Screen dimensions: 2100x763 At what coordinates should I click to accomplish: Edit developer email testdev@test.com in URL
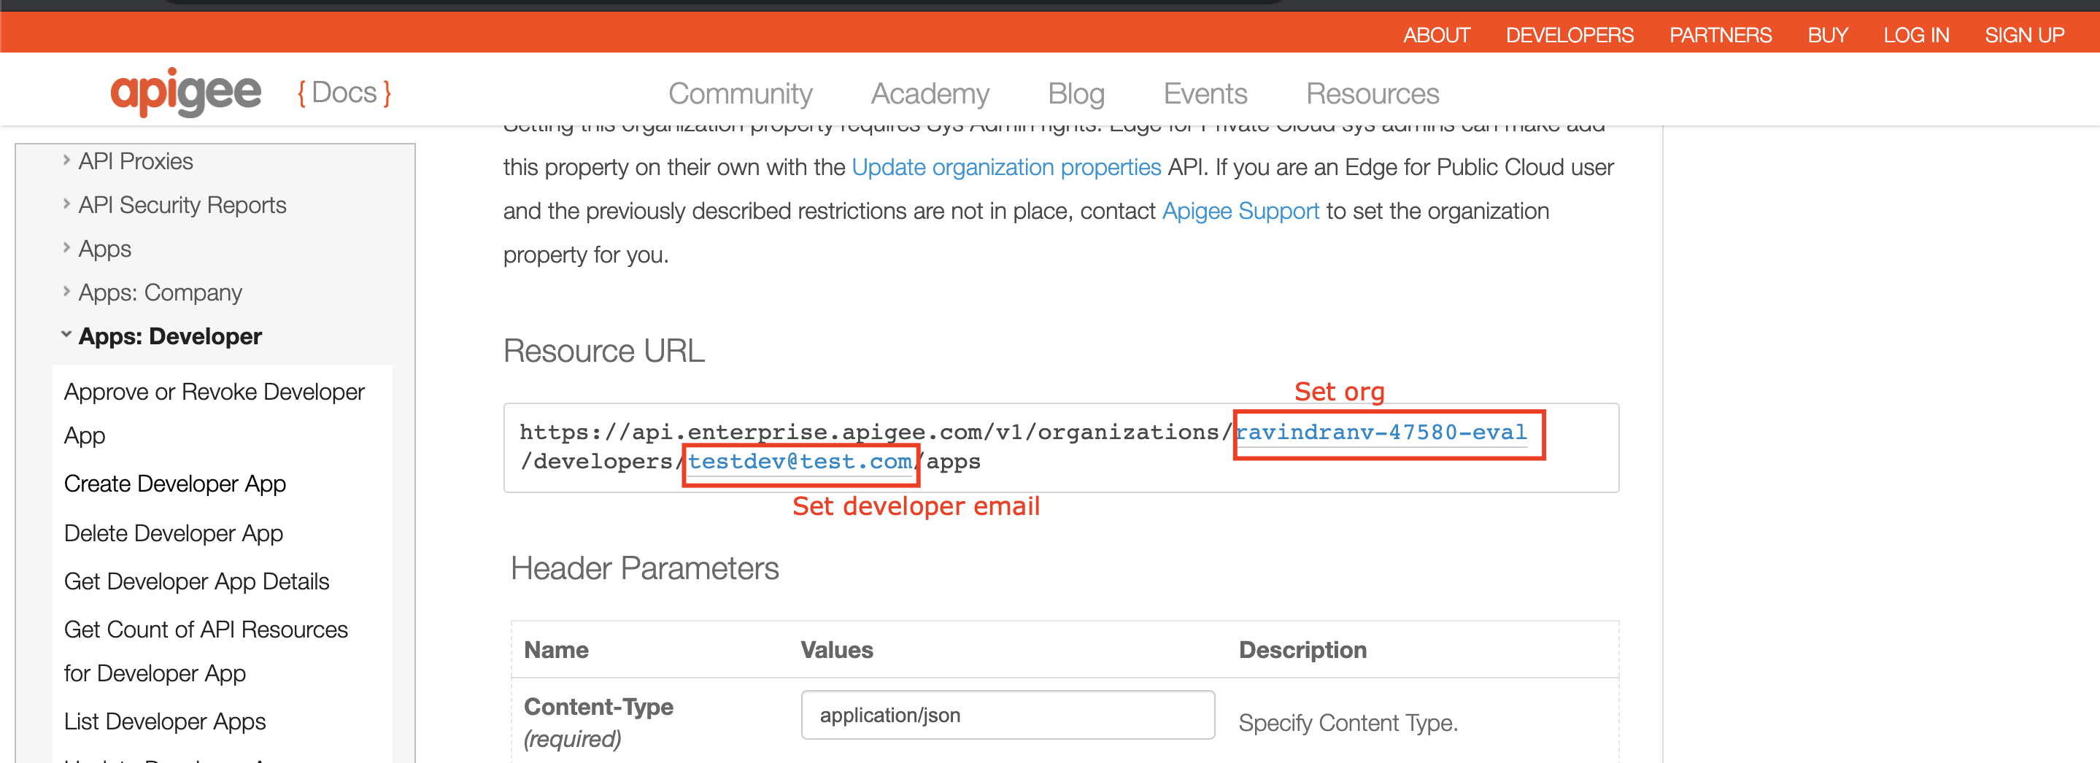click(x=800, y=462)
